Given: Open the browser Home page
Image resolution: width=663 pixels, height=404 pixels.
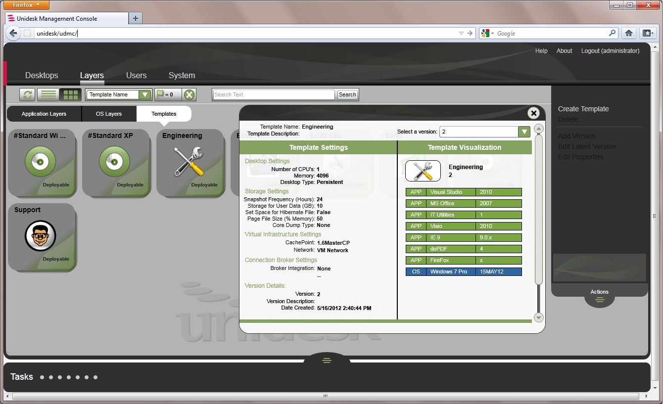Looking at the screenshot, I should coord(628,33).
